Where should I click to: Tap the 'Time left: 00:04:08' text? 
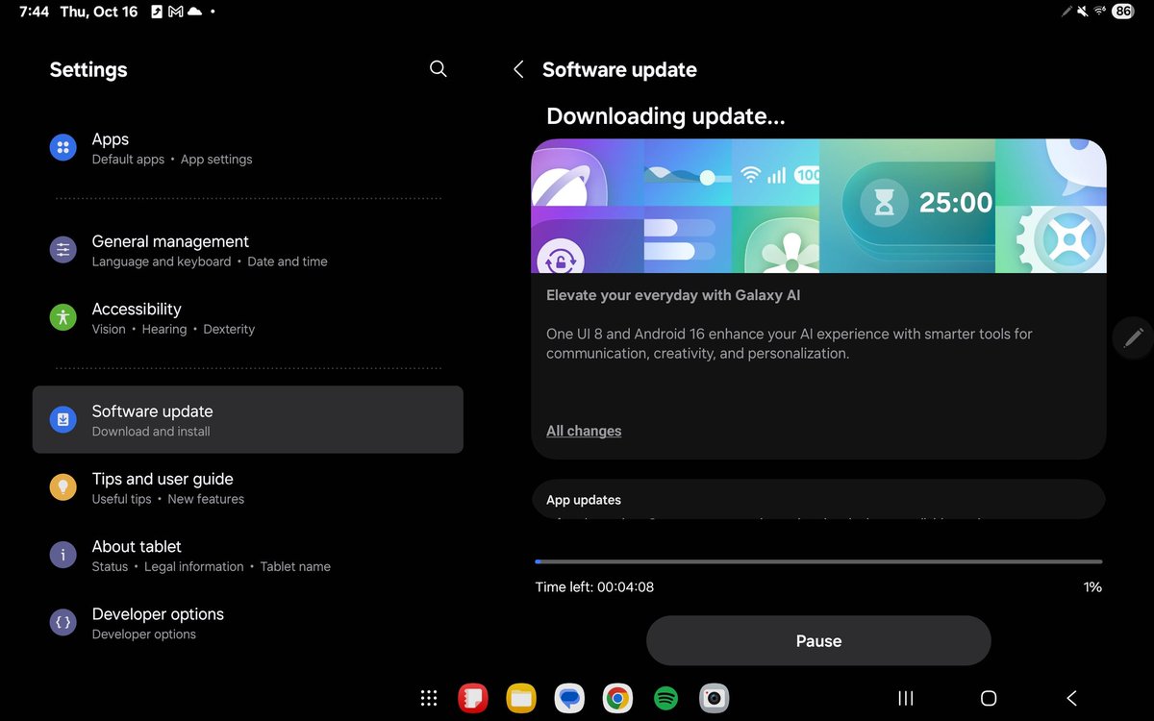click(594, 586)
